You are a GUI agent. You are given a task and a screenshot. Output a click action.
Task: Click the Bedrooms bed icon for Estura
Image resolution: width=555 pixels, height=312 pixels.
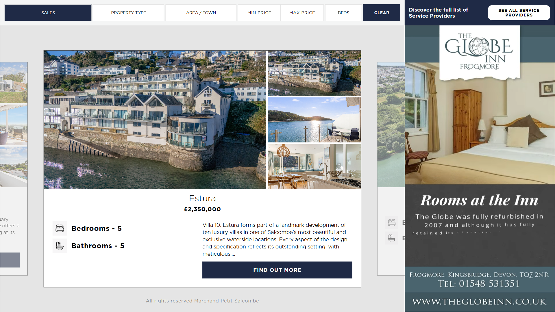60,229
